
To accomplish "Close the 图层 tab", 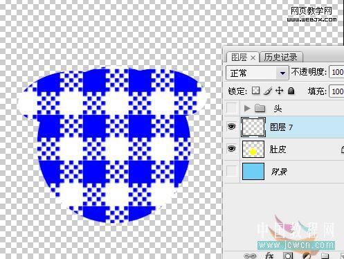I will [x=253, y=57].
